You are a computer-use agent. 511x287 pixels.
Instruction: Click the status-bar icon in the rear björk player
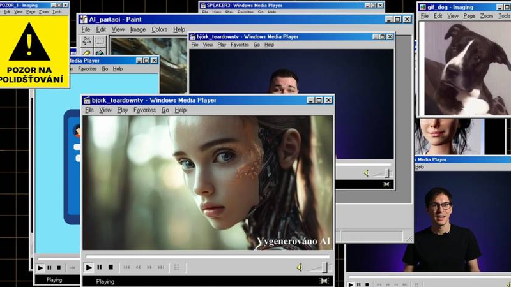point(386,184)
